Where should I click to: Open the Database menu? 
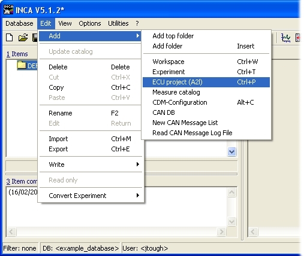tap(19, 23)
